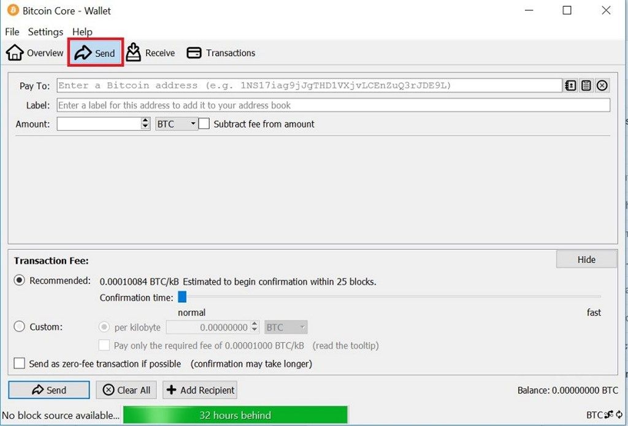Click the custom fee value field
Screen dimensions: 628x426
pos(209,327)
